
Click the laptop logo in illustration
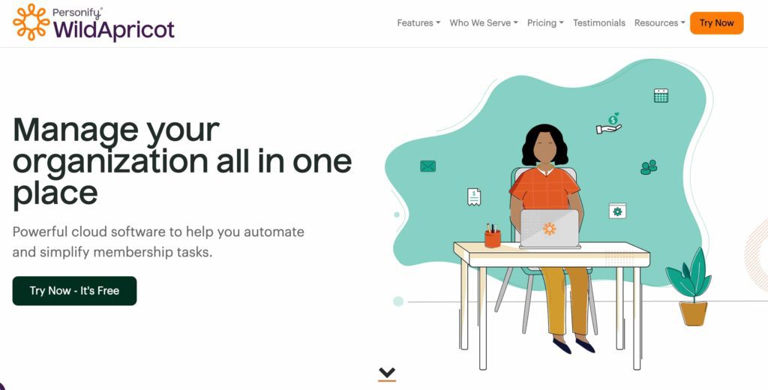pos(550,229)
